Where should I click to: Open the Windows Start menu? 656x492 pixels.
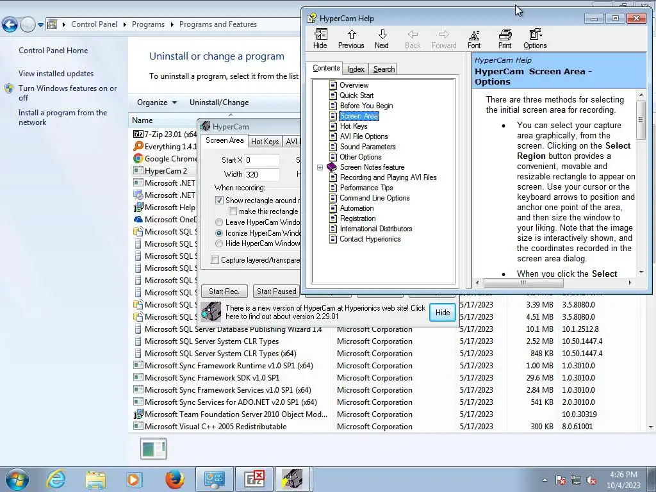coord(17,479)
